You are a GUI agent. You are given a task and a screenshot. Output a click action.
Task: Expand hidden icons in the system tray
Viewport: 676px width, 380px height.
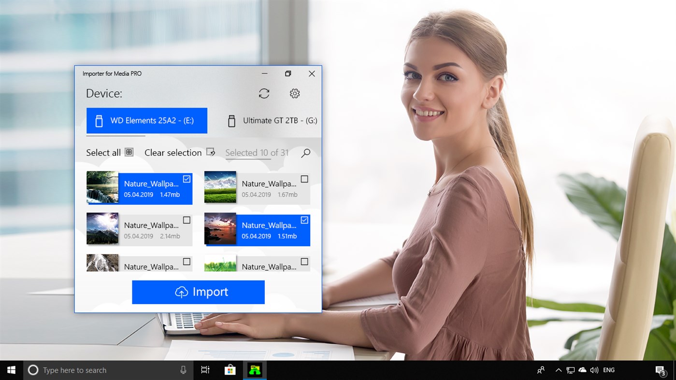pos(558,370)
